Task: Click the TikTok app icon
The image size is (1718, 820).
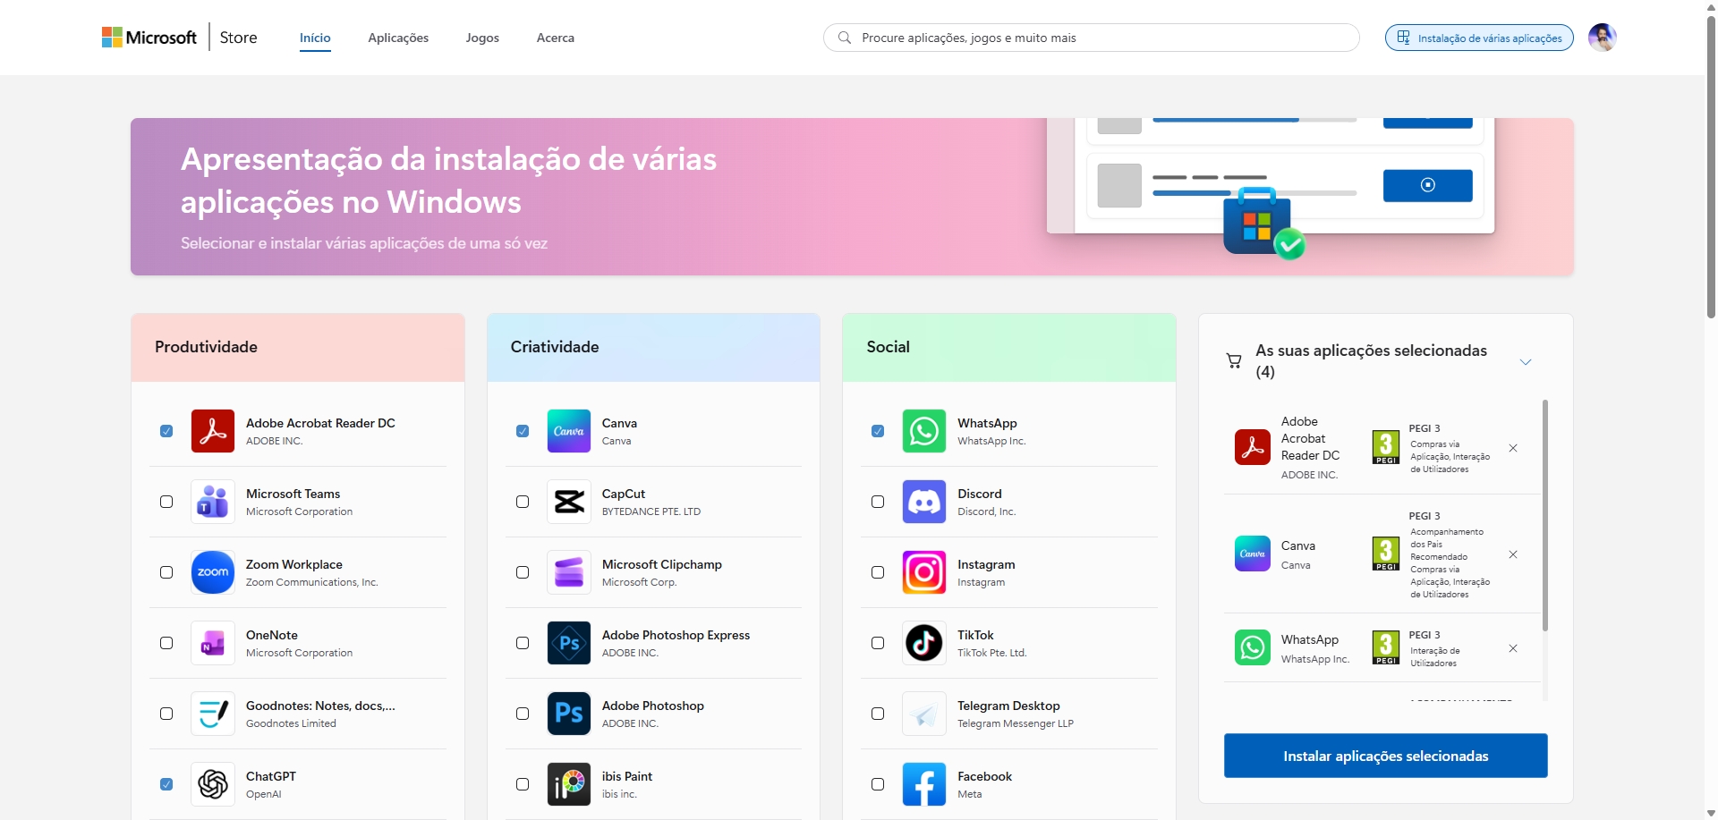Action: (924, 643)
